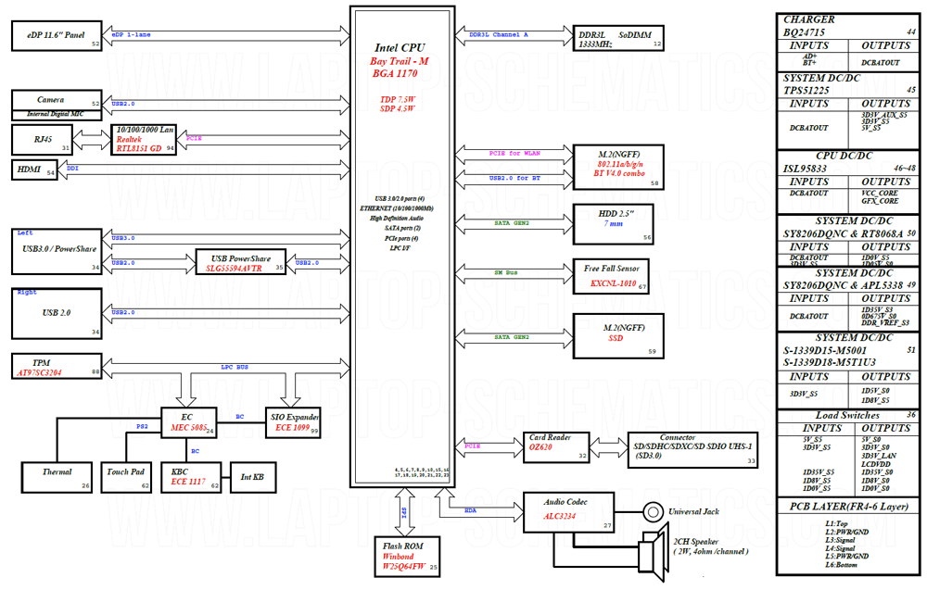Click the DCBATOUT output under CHARGER
The image size is (927, 590).
[x=881, y=63]
